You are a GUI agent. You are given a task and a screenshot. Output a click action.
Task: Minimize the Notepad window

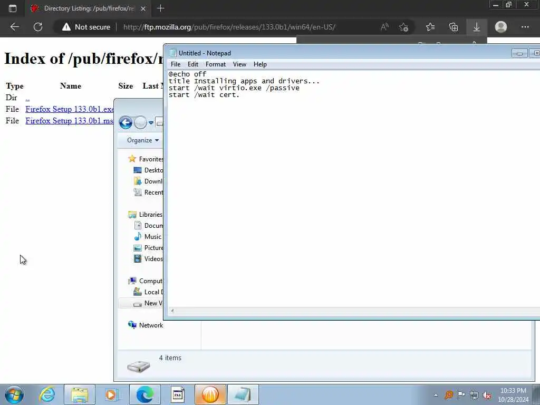pyautogui.click(x=519, y=53)
